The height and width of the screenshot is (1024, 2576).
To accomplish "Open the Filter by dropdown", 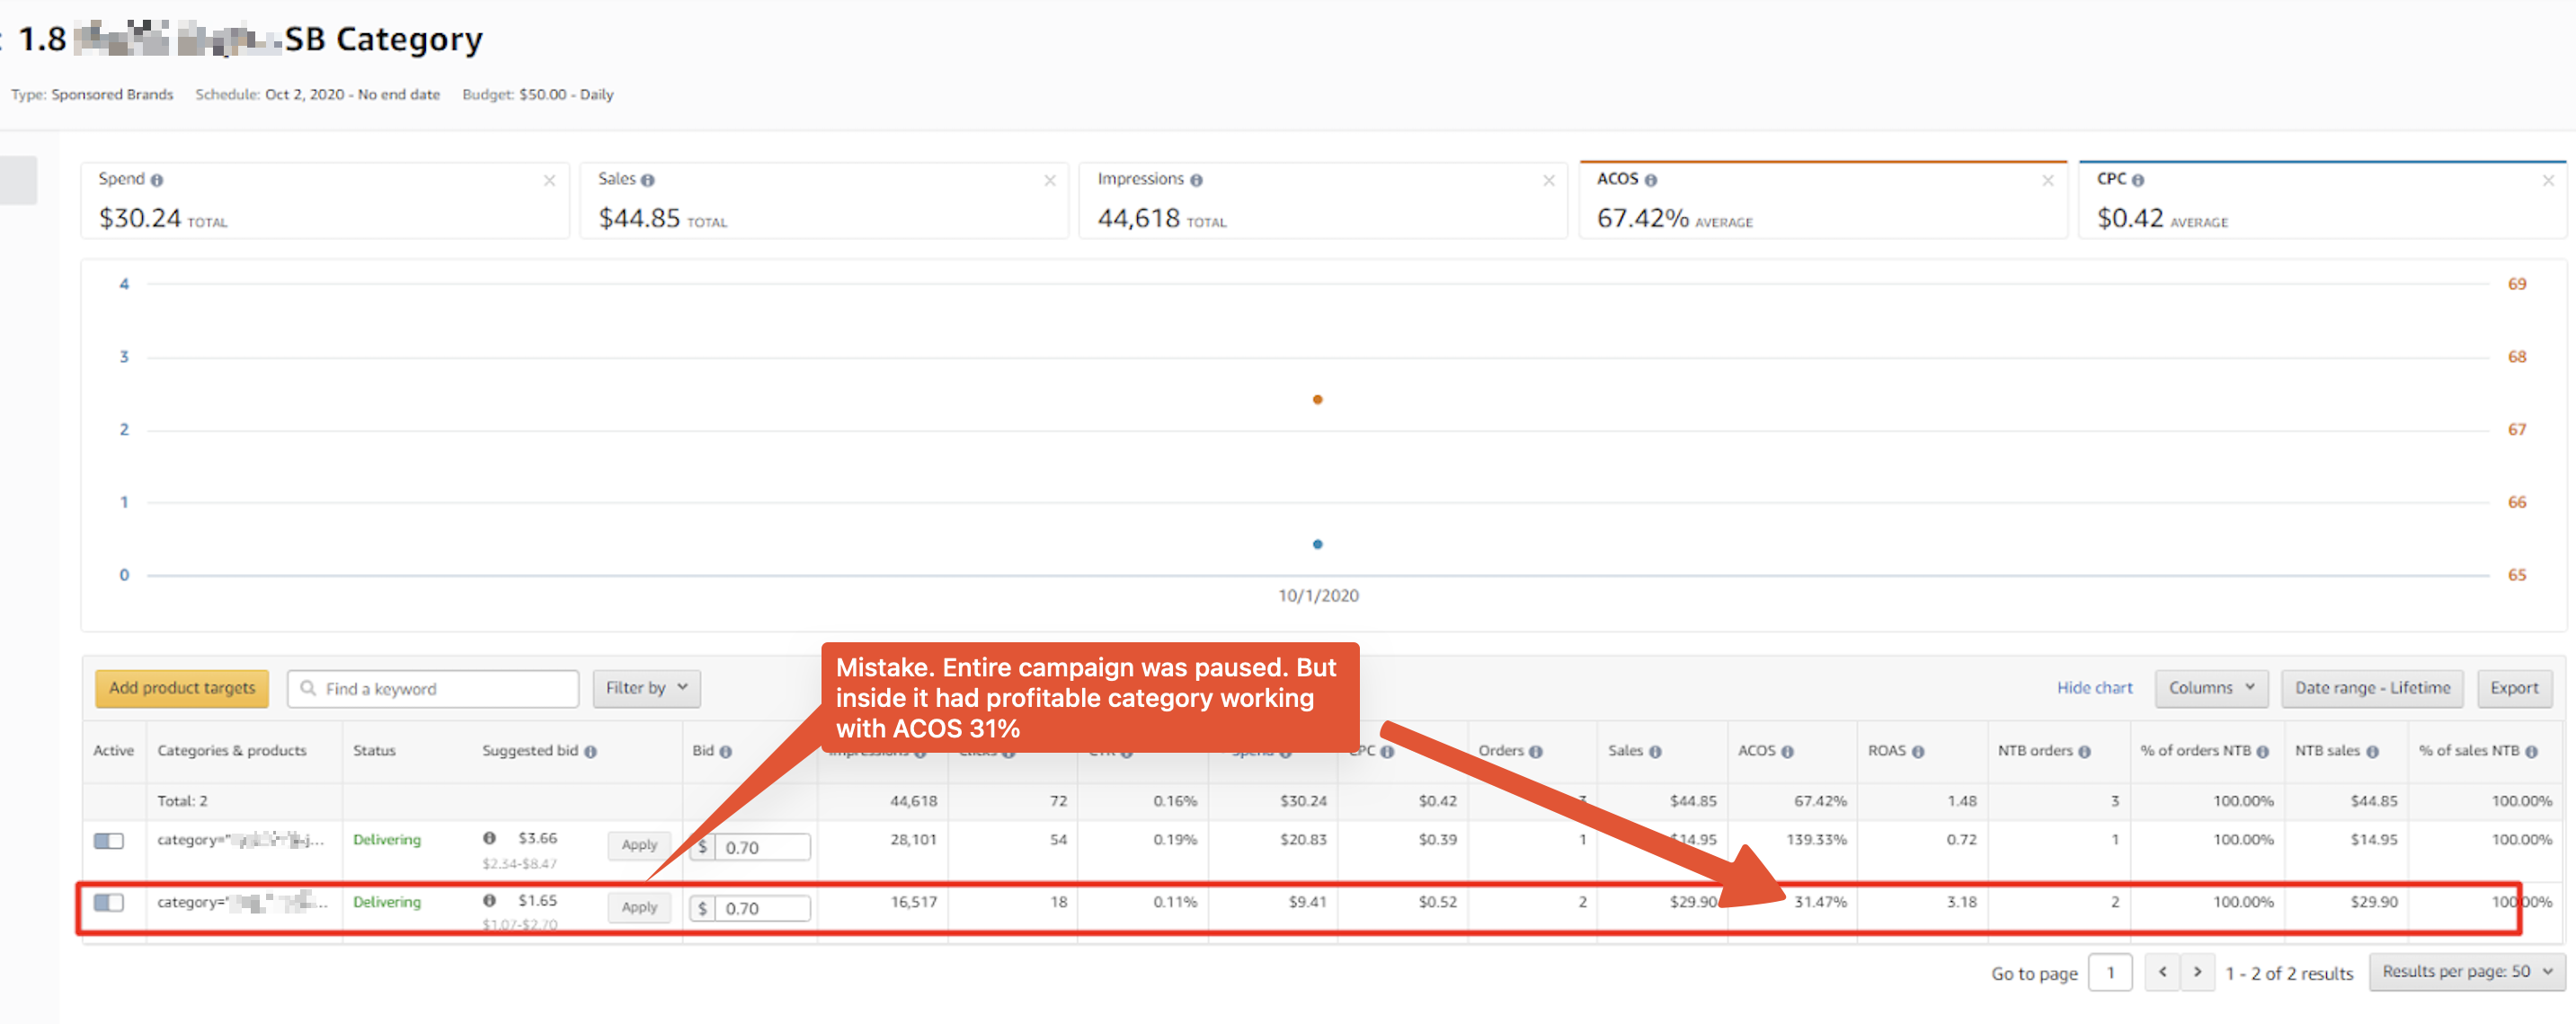I will [646, 687].
